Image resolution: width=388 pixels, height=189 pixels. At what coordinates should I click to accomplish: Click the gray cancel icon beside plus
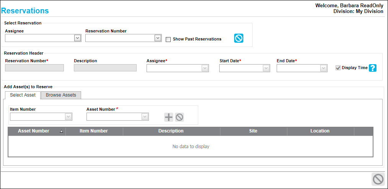(179, 117)
